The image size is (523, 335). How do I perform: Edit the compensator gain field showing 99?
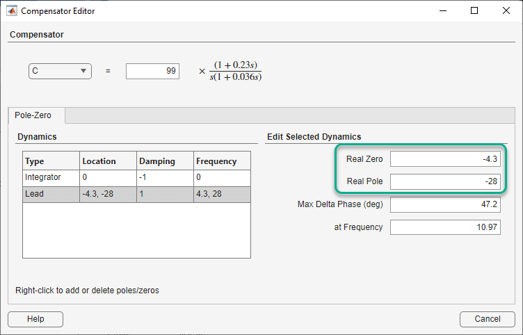(152, 71)
